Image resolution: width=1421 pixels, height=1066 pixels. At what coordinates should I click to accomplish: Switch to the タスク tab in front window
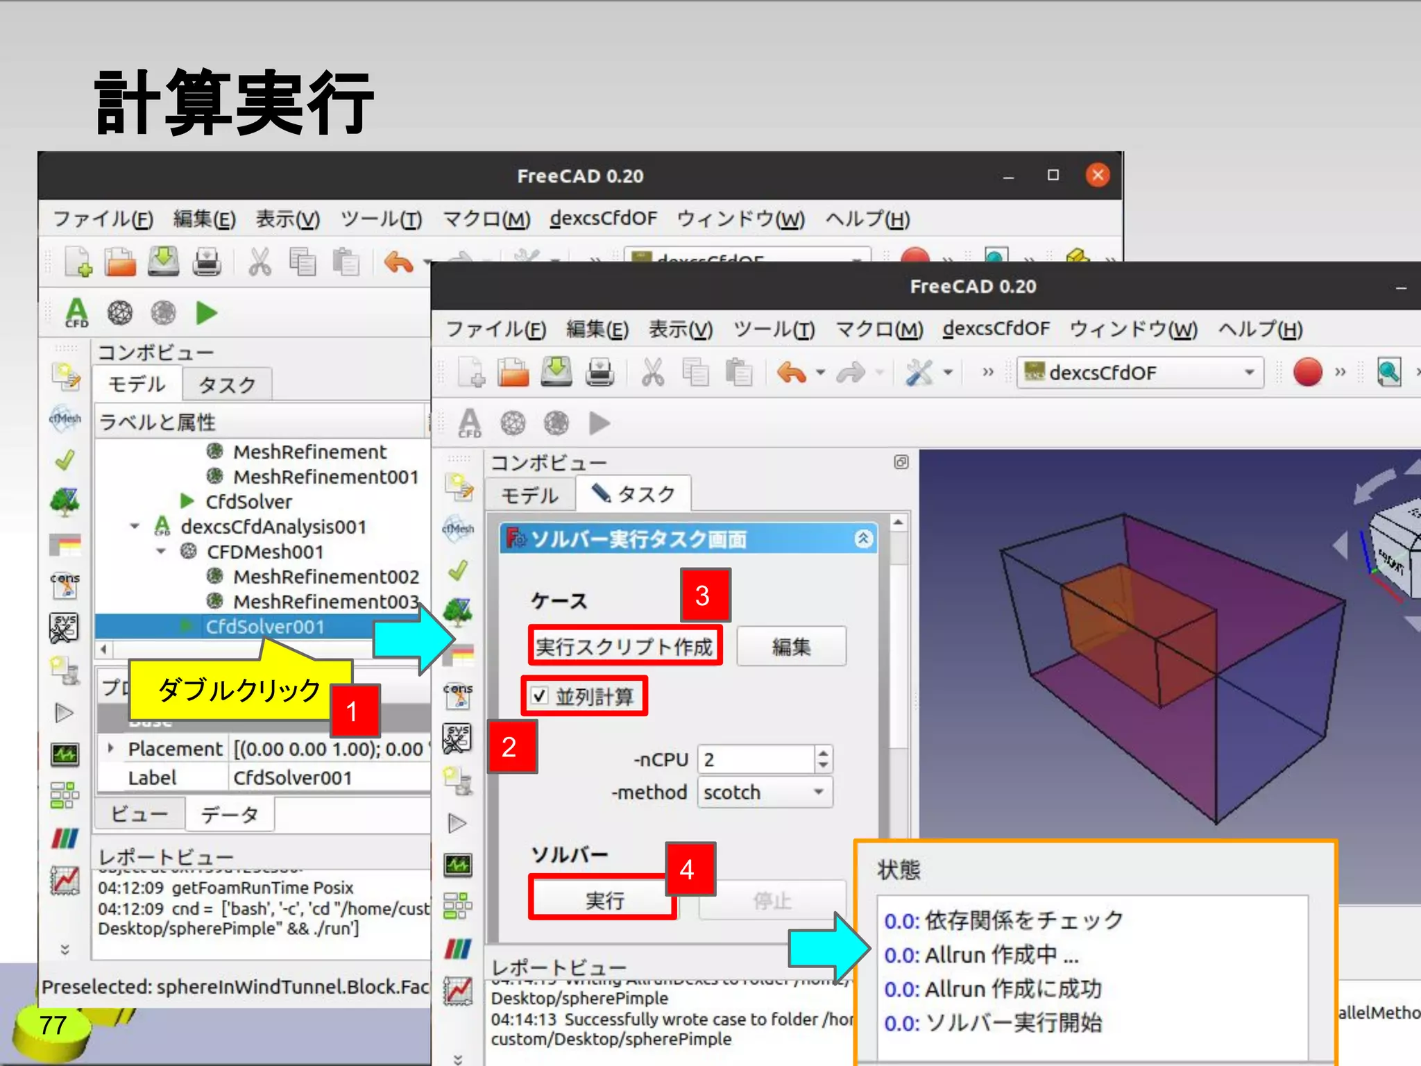point(633,494)
